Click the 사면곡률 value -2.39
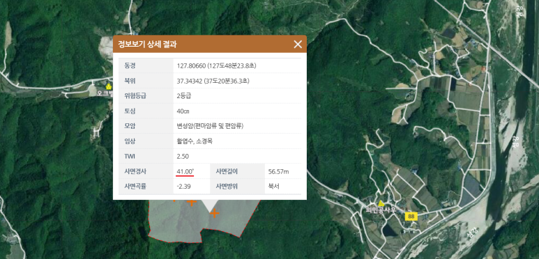This screenshot has height=259, width=539. coord(183,187)
